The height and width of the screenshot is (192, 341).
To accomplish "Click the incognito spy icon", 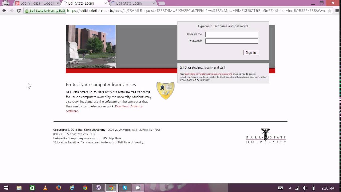I will pos(6,3).
